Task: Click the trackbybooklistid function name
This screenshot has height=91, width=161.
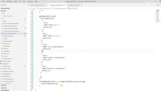Action: click(47, 81)
